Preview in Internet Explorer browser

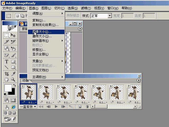13,107
